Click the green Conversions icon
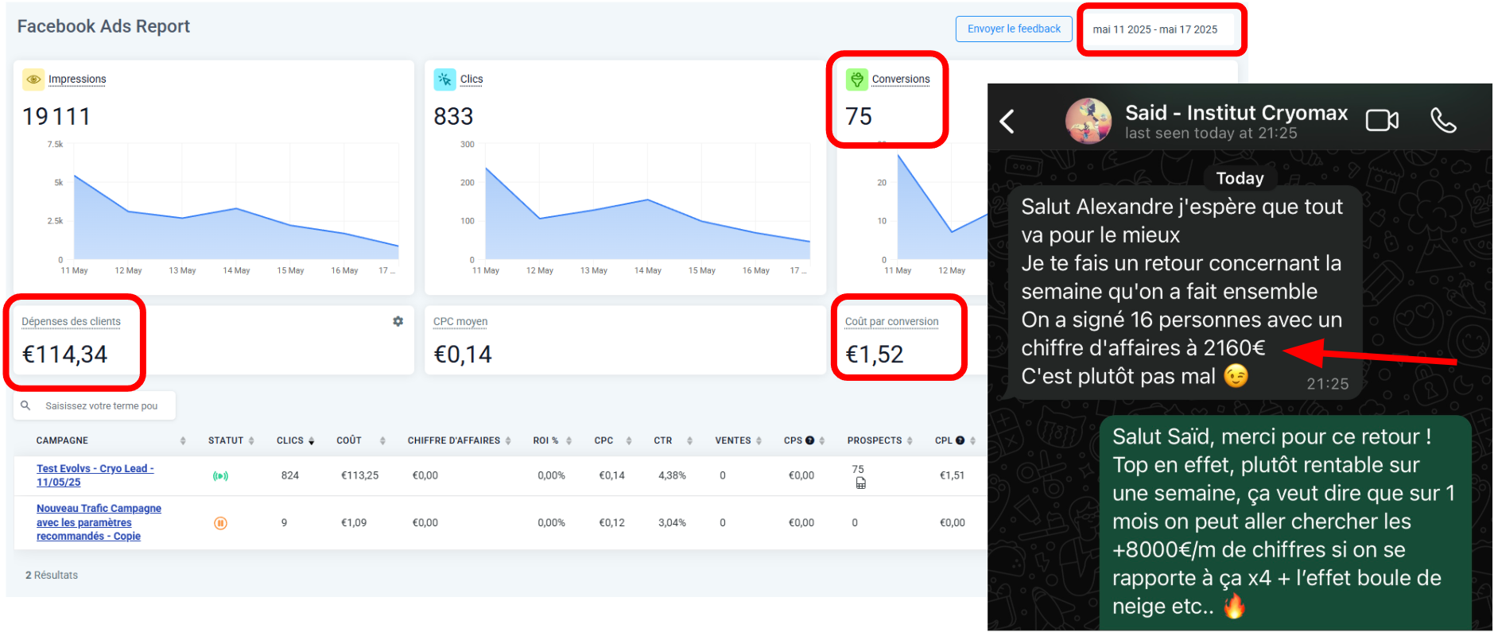 point(856,79)
